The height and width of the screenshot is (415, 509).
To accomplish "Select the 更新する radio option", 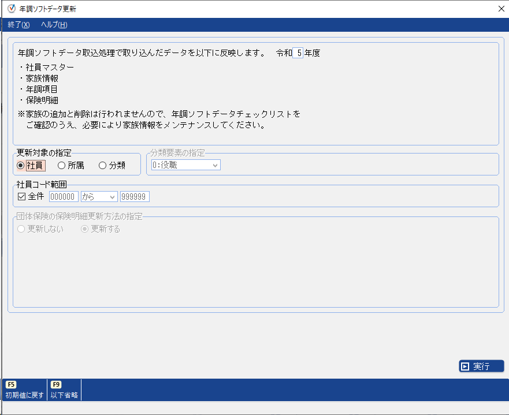I will pos(85,229).
